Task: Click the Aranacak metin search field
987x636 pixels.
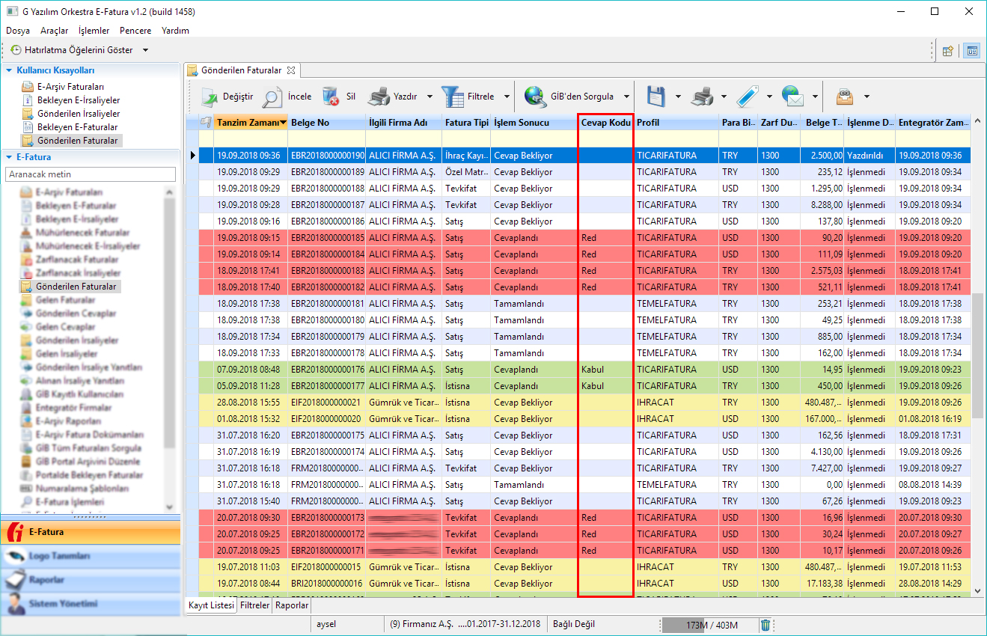Action: tap(90, 174)
